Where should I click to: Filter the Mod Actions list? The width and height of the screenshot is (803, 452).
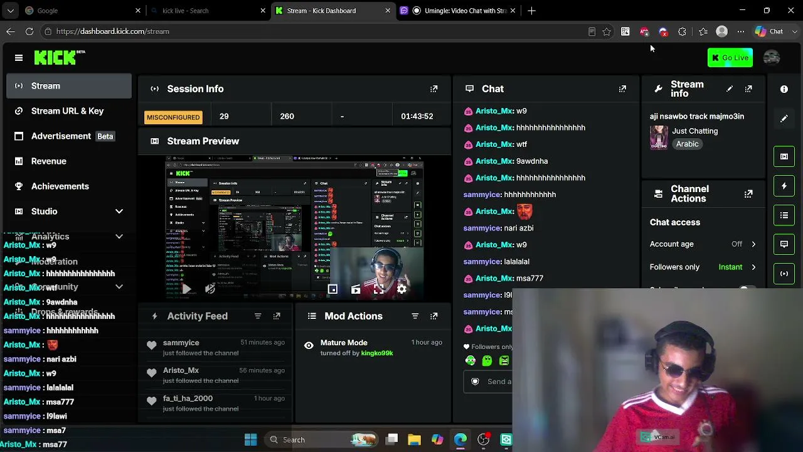click(415, 316)
